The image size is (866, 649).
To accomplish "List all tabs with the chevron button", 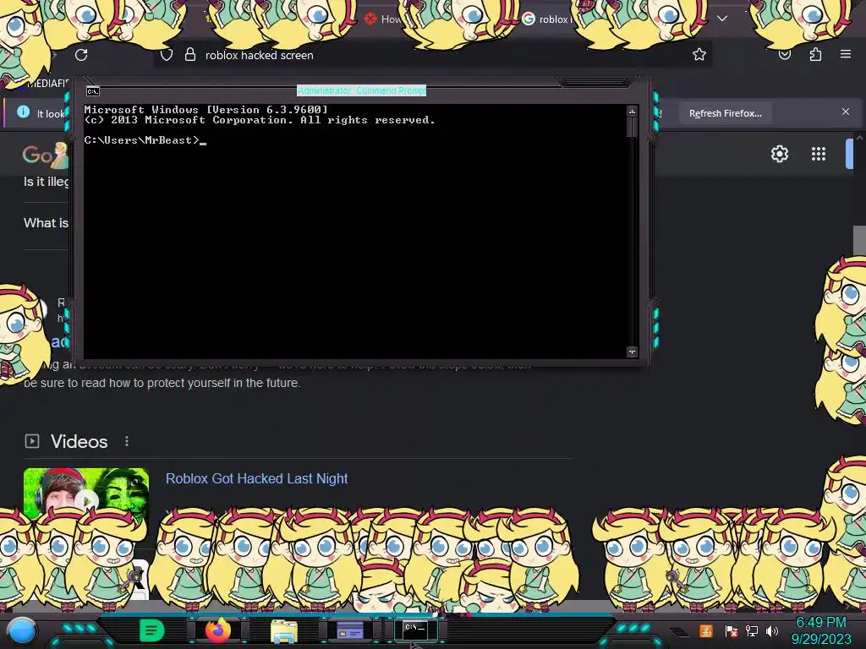I will [722, 19].
